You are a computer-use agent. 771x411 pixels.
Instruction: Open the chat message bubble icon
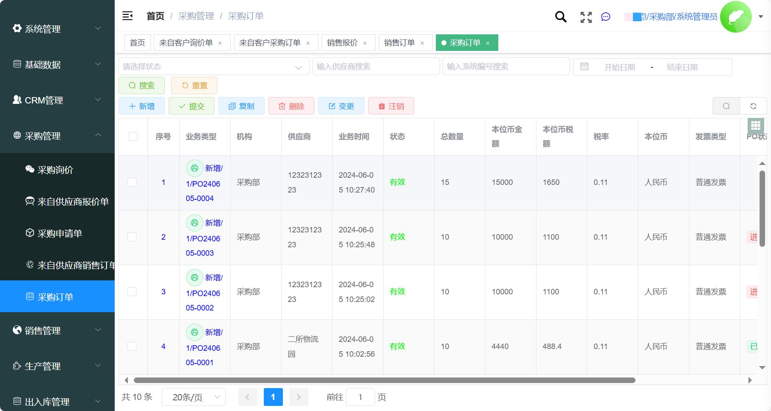pyautogui.click(x=605, y=17)
